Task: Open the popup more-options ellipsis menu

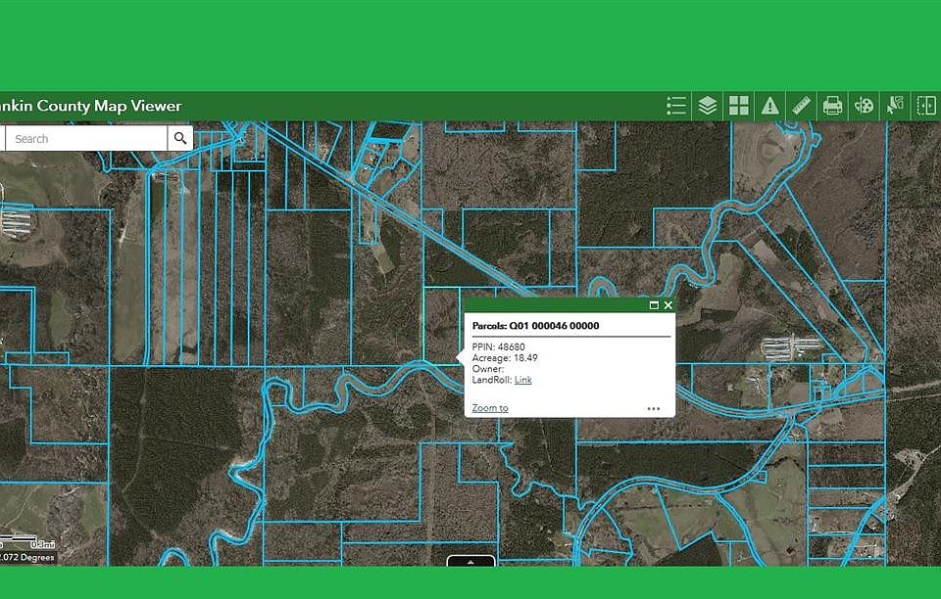Action: click(x=654, y=408)
